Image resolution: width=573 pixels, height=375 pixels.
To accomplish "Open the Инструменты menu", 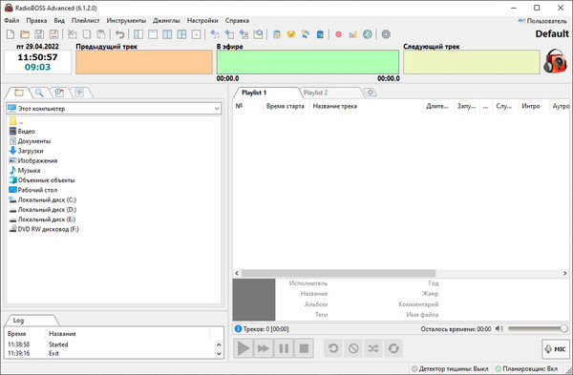I will point(126,20).
